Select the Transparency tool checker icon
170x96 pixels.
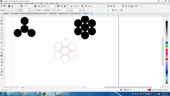pos(2,56)
